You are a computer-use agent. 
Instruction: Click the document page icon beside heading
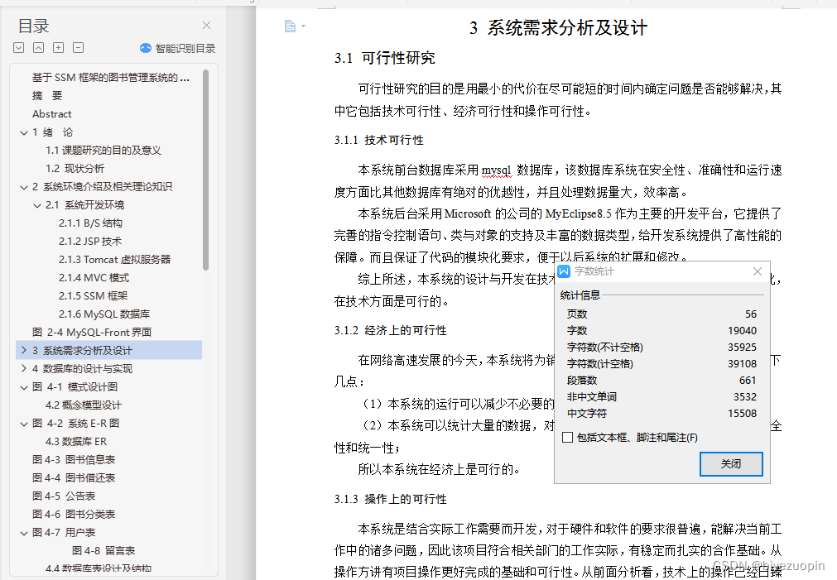pyautogui.click(x=290, y=26)
